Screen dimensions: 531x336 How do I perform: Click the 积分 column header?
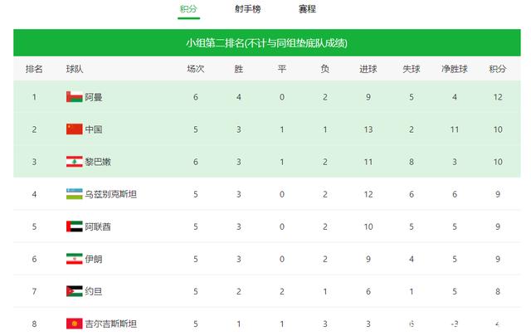point(498,69)
